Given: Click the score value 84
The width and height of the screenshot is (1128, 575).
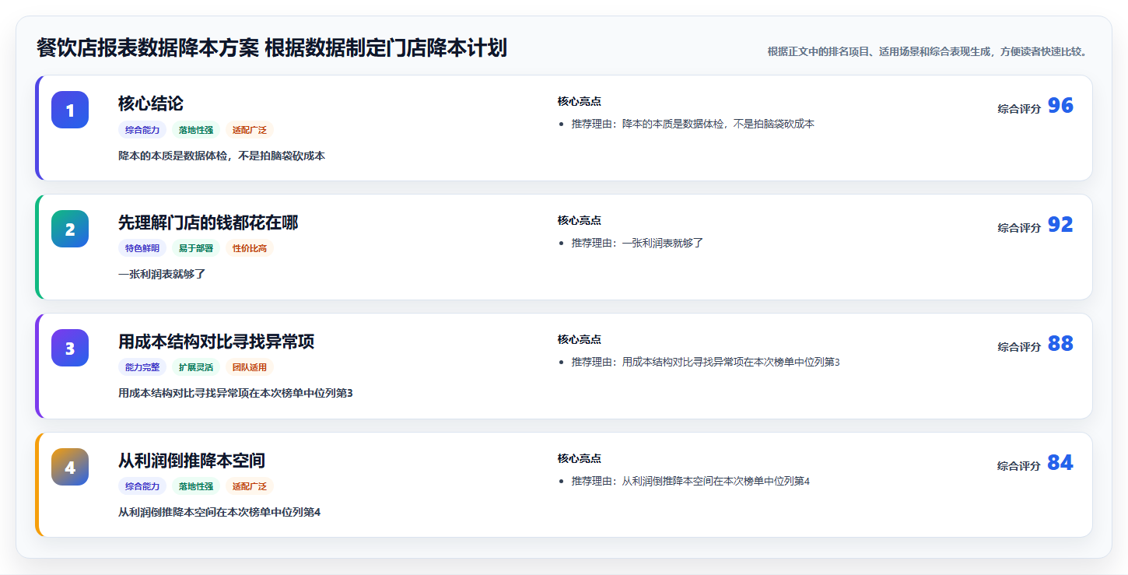Looking at the screenshot, I should tap(1060, 463).
